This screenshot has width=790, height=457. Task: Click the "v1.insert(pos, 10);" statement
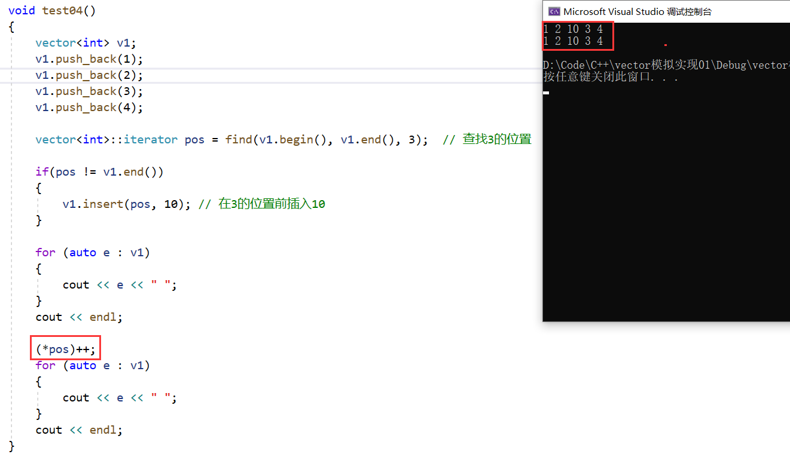tap(127, 204)
